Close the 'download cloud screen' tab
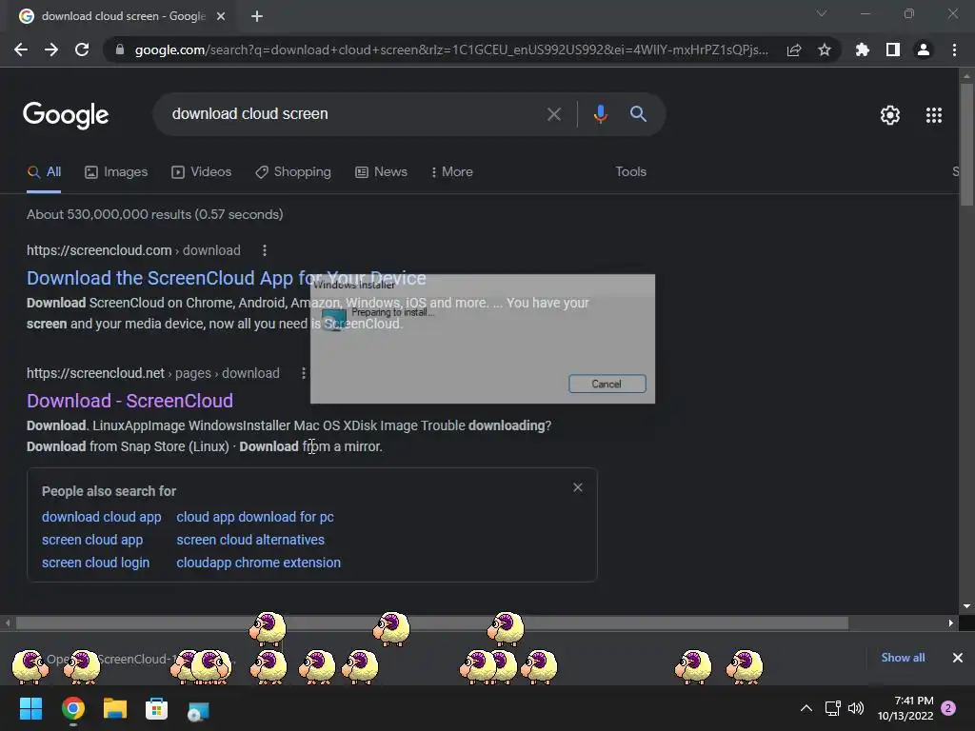This screenshot has height=731, width=975. pyautogui.click(x=221, y=17)
